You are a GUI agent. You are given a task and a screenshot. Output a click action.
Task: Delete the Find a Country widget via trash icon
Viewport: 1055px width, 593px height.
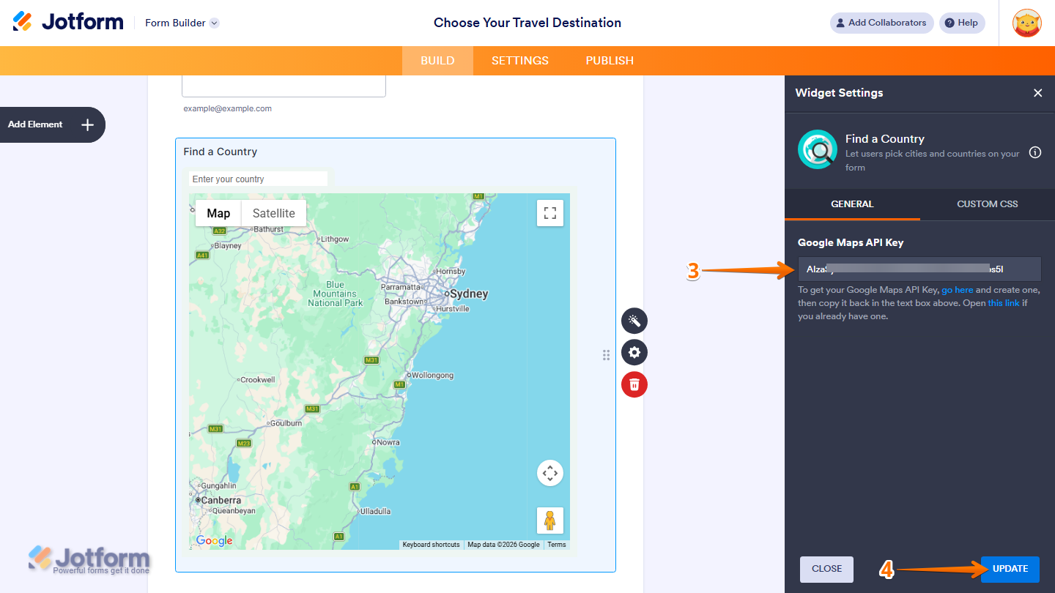634,384
